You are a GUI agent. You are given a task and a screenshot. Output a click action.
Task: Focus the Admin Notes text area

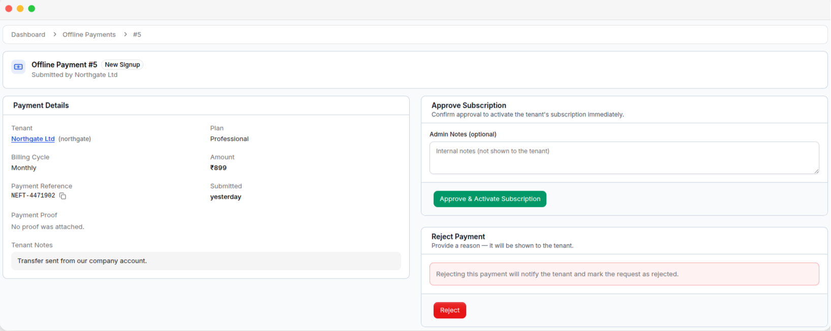point(624,158)
